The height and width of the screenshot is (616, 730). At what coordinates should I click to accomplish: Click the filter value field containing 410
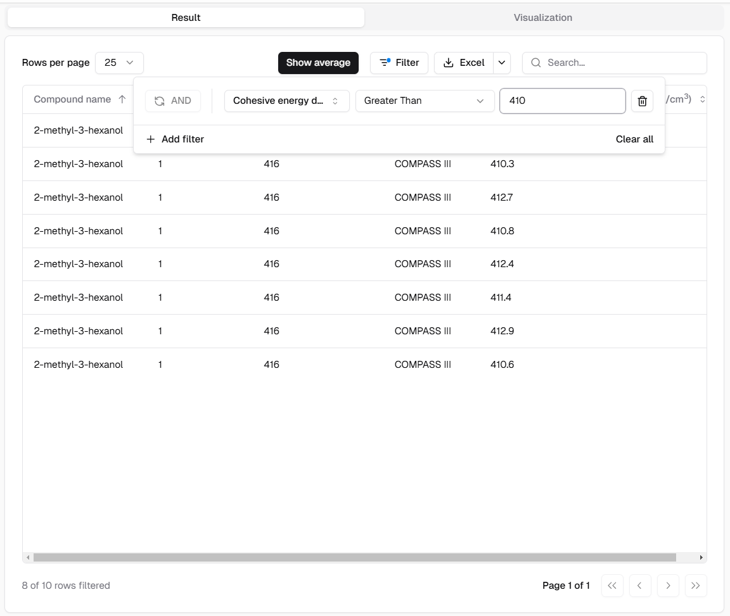562,101
